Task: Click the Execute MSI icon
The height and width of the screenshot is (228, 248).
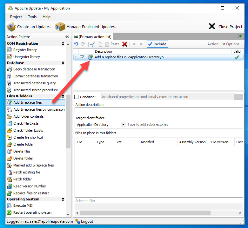Action: click(9, 205)
